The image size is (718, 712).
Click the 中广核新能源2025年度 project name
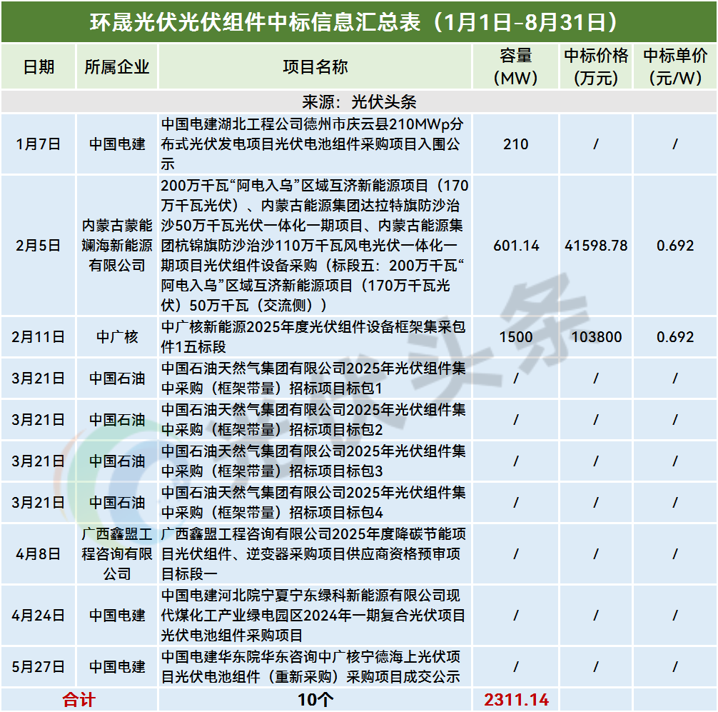(313, 337)
